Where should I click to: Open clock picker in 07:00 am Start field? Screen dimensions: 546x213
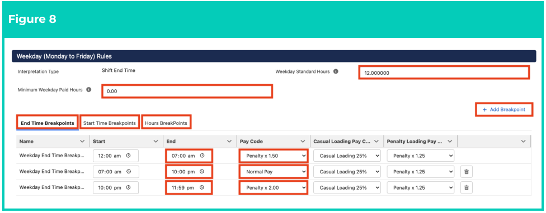(128, 172)
